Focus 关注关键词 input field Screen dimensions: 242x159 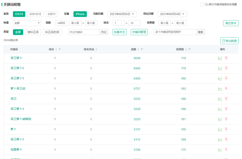84,32
